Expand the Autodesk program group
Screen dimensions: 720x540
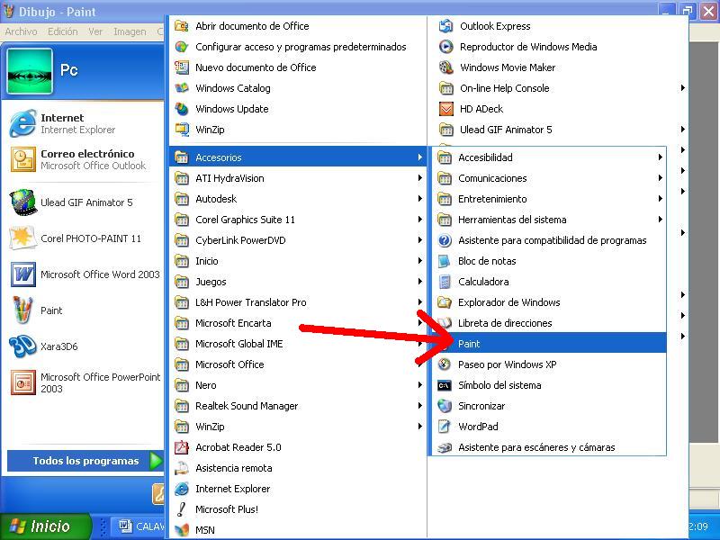coord(298,198)
